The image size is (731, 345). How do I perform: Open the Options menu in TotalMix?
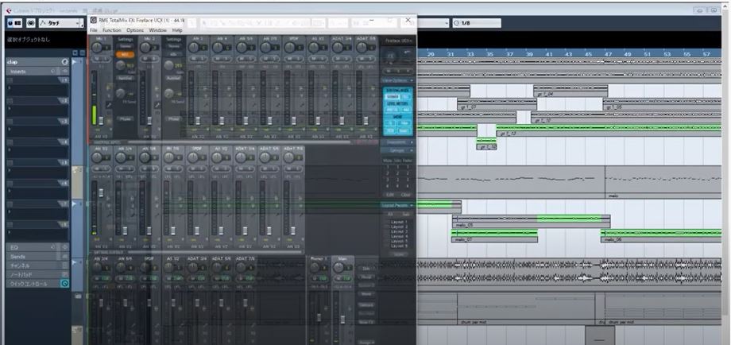point(135,30)
